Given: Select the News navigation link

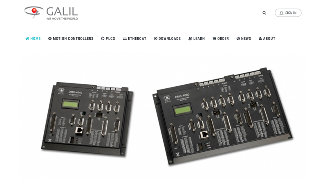Looking at the screenshot, I should 244,38.
